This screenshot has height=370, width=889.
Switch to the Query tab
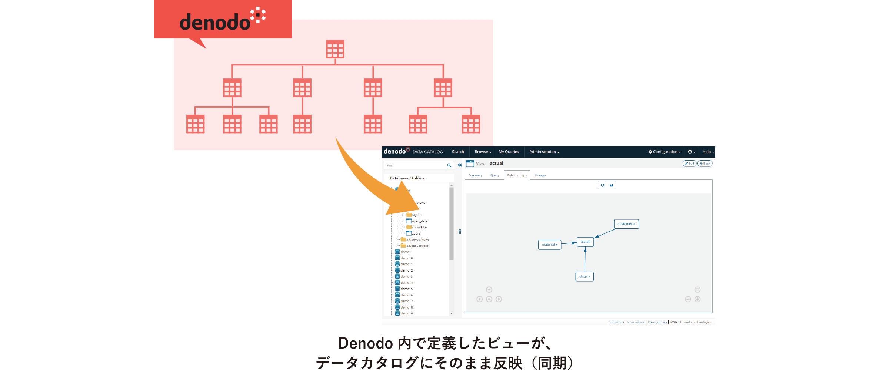click(495, 175)
